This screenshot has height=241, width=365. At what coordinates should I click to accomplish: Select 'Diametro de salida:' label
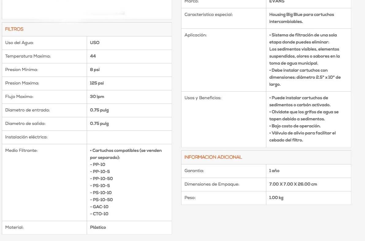click(25, 124)
